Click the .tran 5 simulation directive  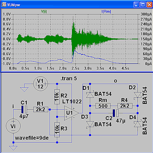tap(68, 78)
